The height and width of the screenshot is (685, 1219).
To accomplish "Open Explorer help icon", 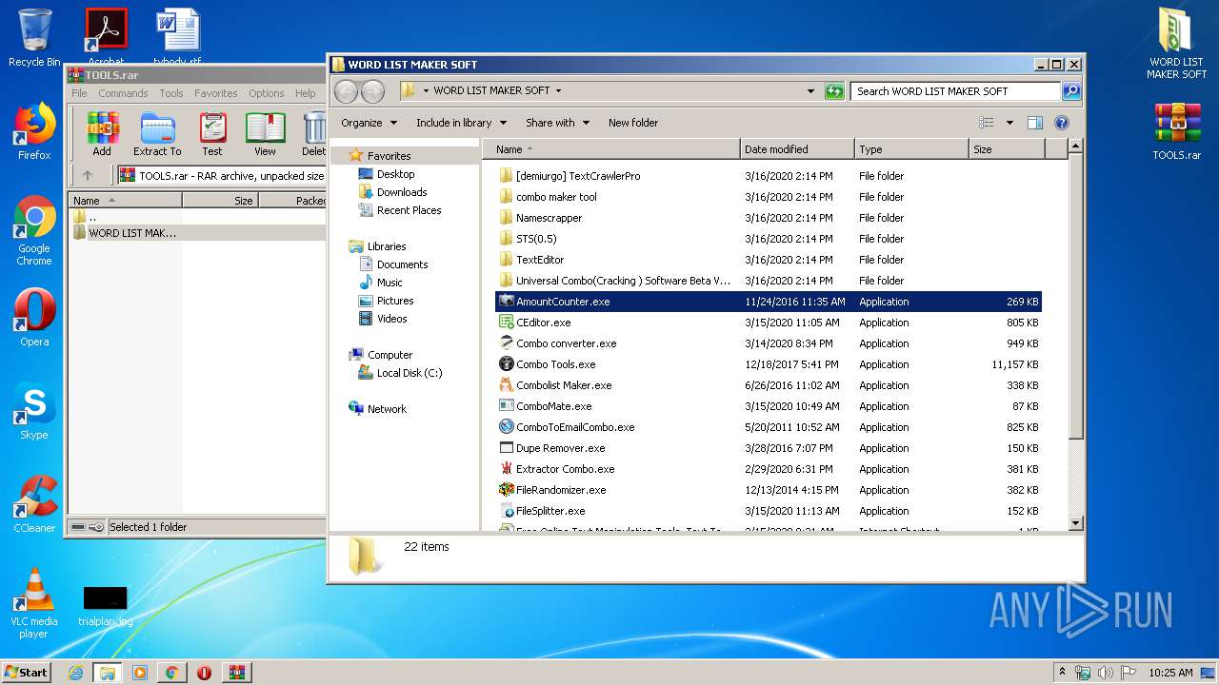I will 1062,123.
